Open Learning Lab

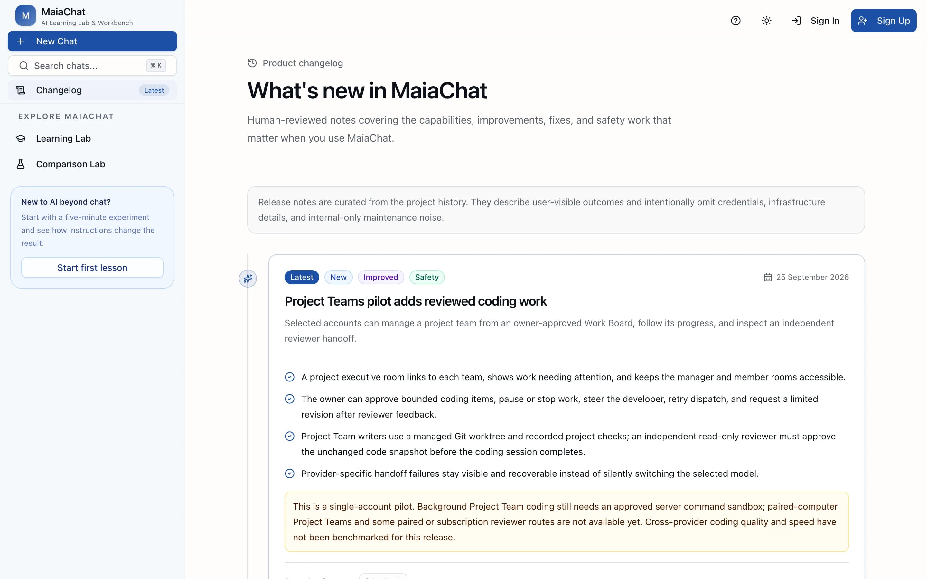92,138
